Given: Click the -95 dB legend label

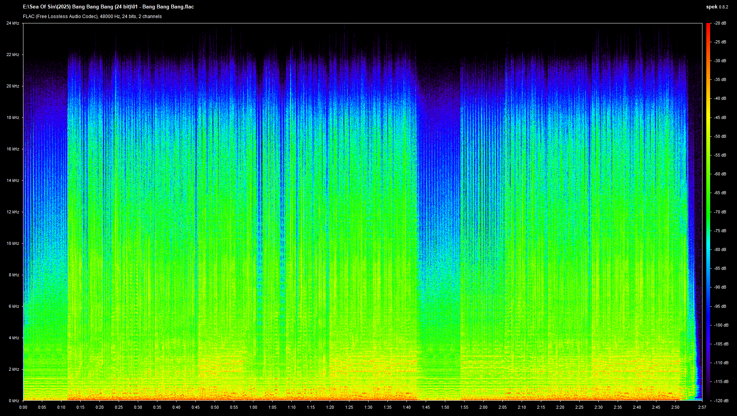Looking at the screenshot, I should [x=720, y=306].
